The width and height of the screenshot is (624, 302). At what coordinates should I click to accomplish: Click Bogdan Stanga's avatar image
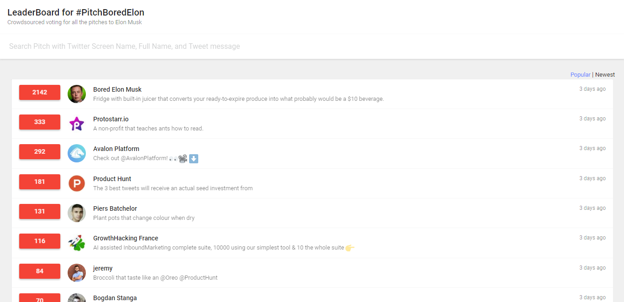click(x=77, y=299)
